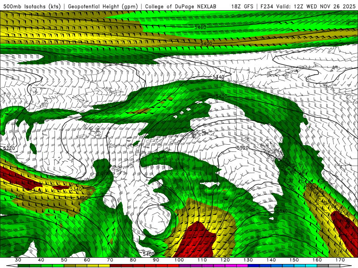
Task: Click the legend value 140
Action: click(271, 260)
